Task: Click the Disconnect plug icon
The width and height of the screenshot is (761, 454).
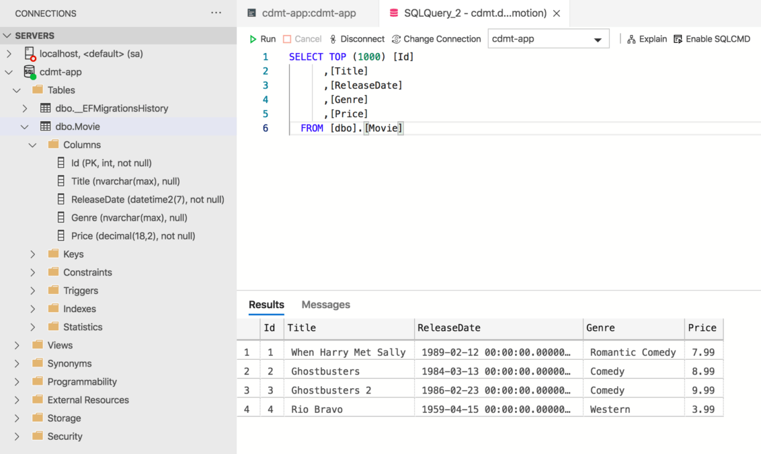Action: tap(333, 39)
